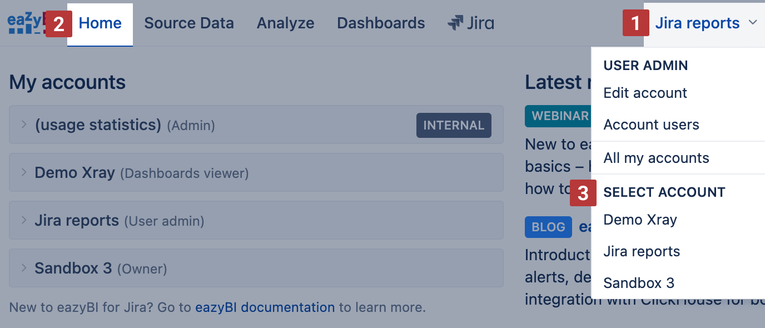Expand the Demo Xray account chevron
The width and height of the screenshot is (765, 328).
click(x=24, y=172)
